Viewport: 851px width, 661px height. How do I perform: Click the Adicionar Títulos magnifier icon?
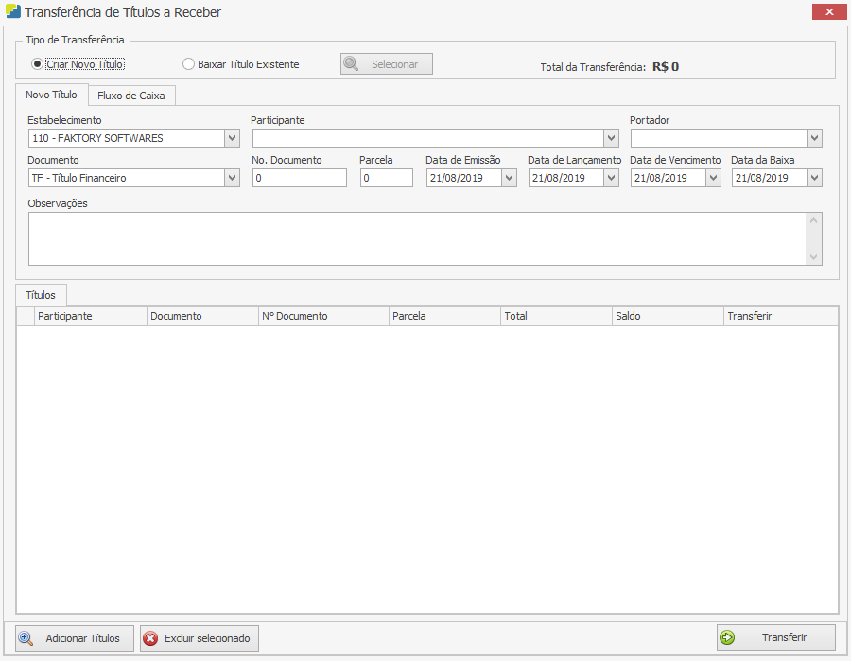[x=26, y=638]
